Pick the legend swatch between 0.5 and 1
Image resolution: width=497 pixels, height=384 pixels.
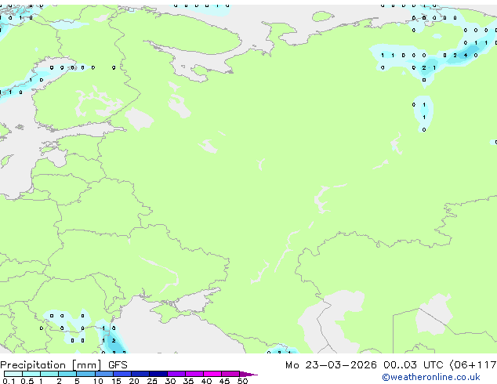pyautogui.click(x=31, y=374)
